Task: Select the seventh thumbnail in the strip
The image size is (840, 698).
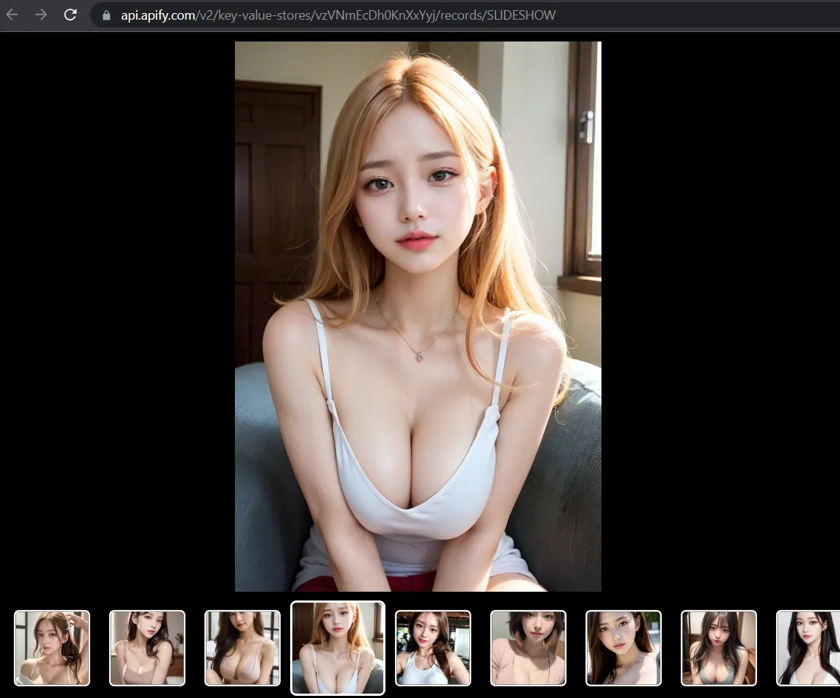Action: click(x=623, y=648)
